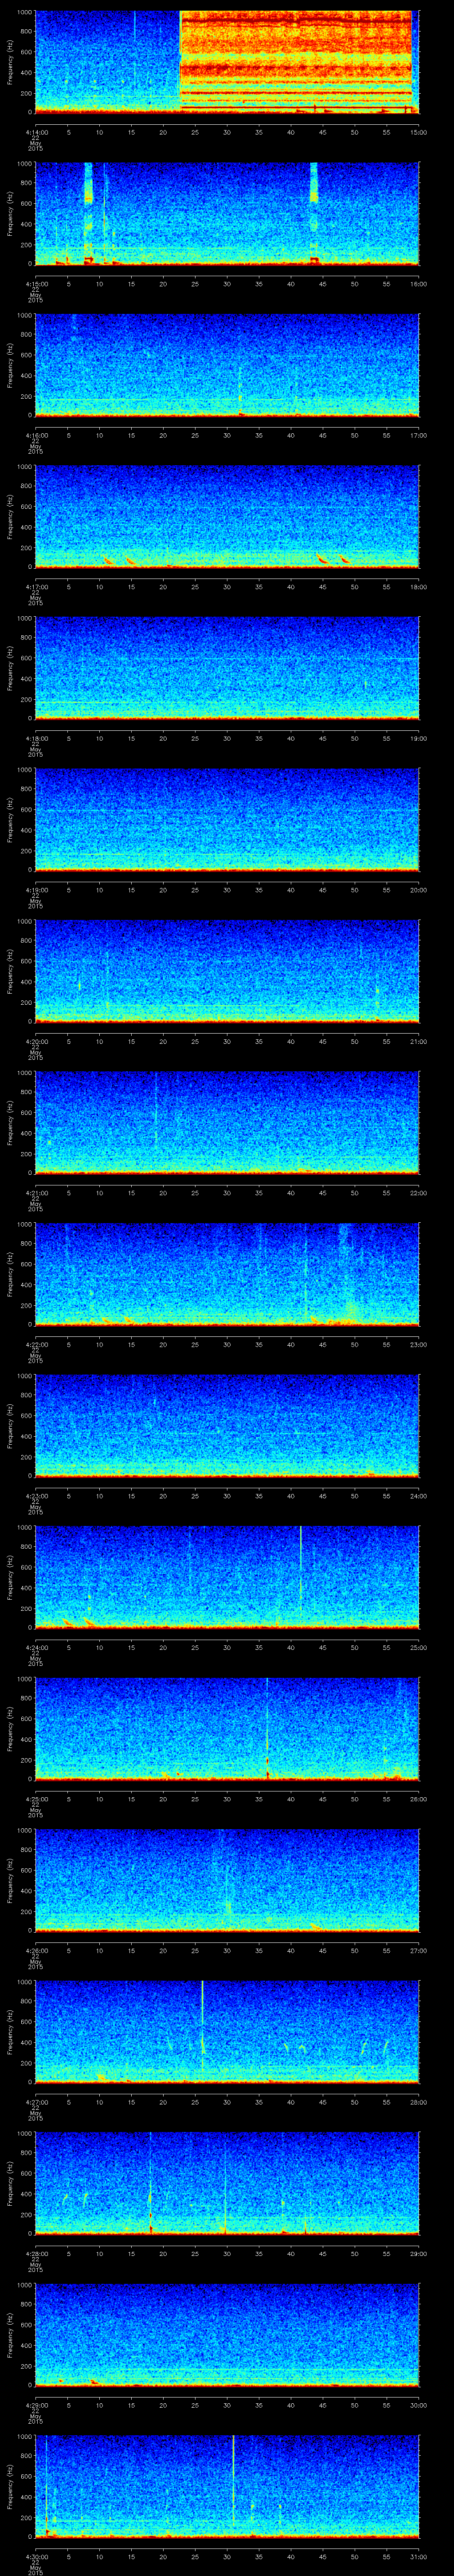Open the spectrogram panel starting at 4:14:00
The width and height of the screenshot is (454, 2576).
[227, 62]
